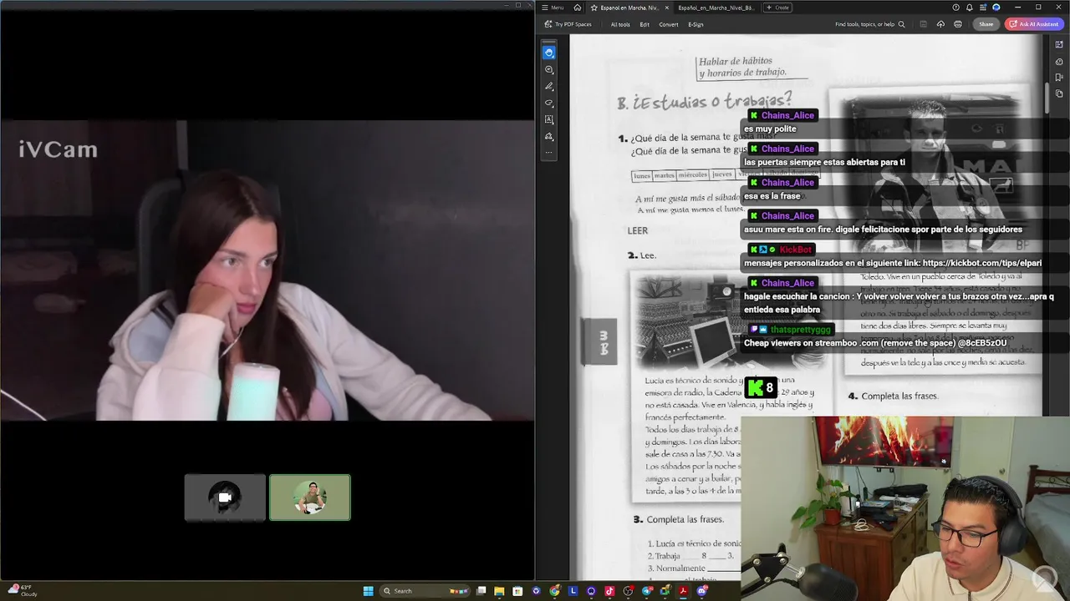Open Discord from the taskbar
Image resolution: width=1070 pixels, height=601 pixels.
(x=701, y=591)
